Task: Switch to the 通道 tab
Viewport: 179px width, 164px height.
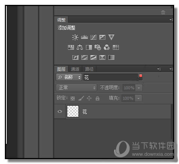Action: click(x=75, y=69)
